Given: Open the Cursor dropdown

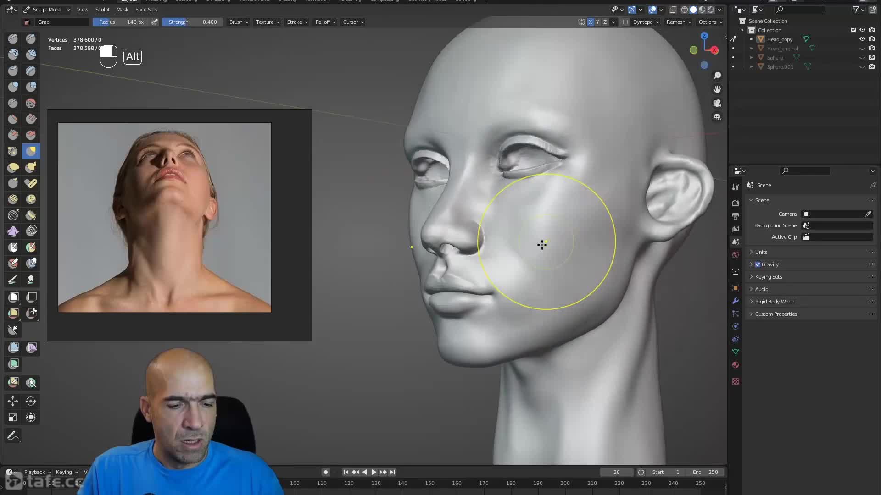Looking at the screenshot, I should point(353,22).
